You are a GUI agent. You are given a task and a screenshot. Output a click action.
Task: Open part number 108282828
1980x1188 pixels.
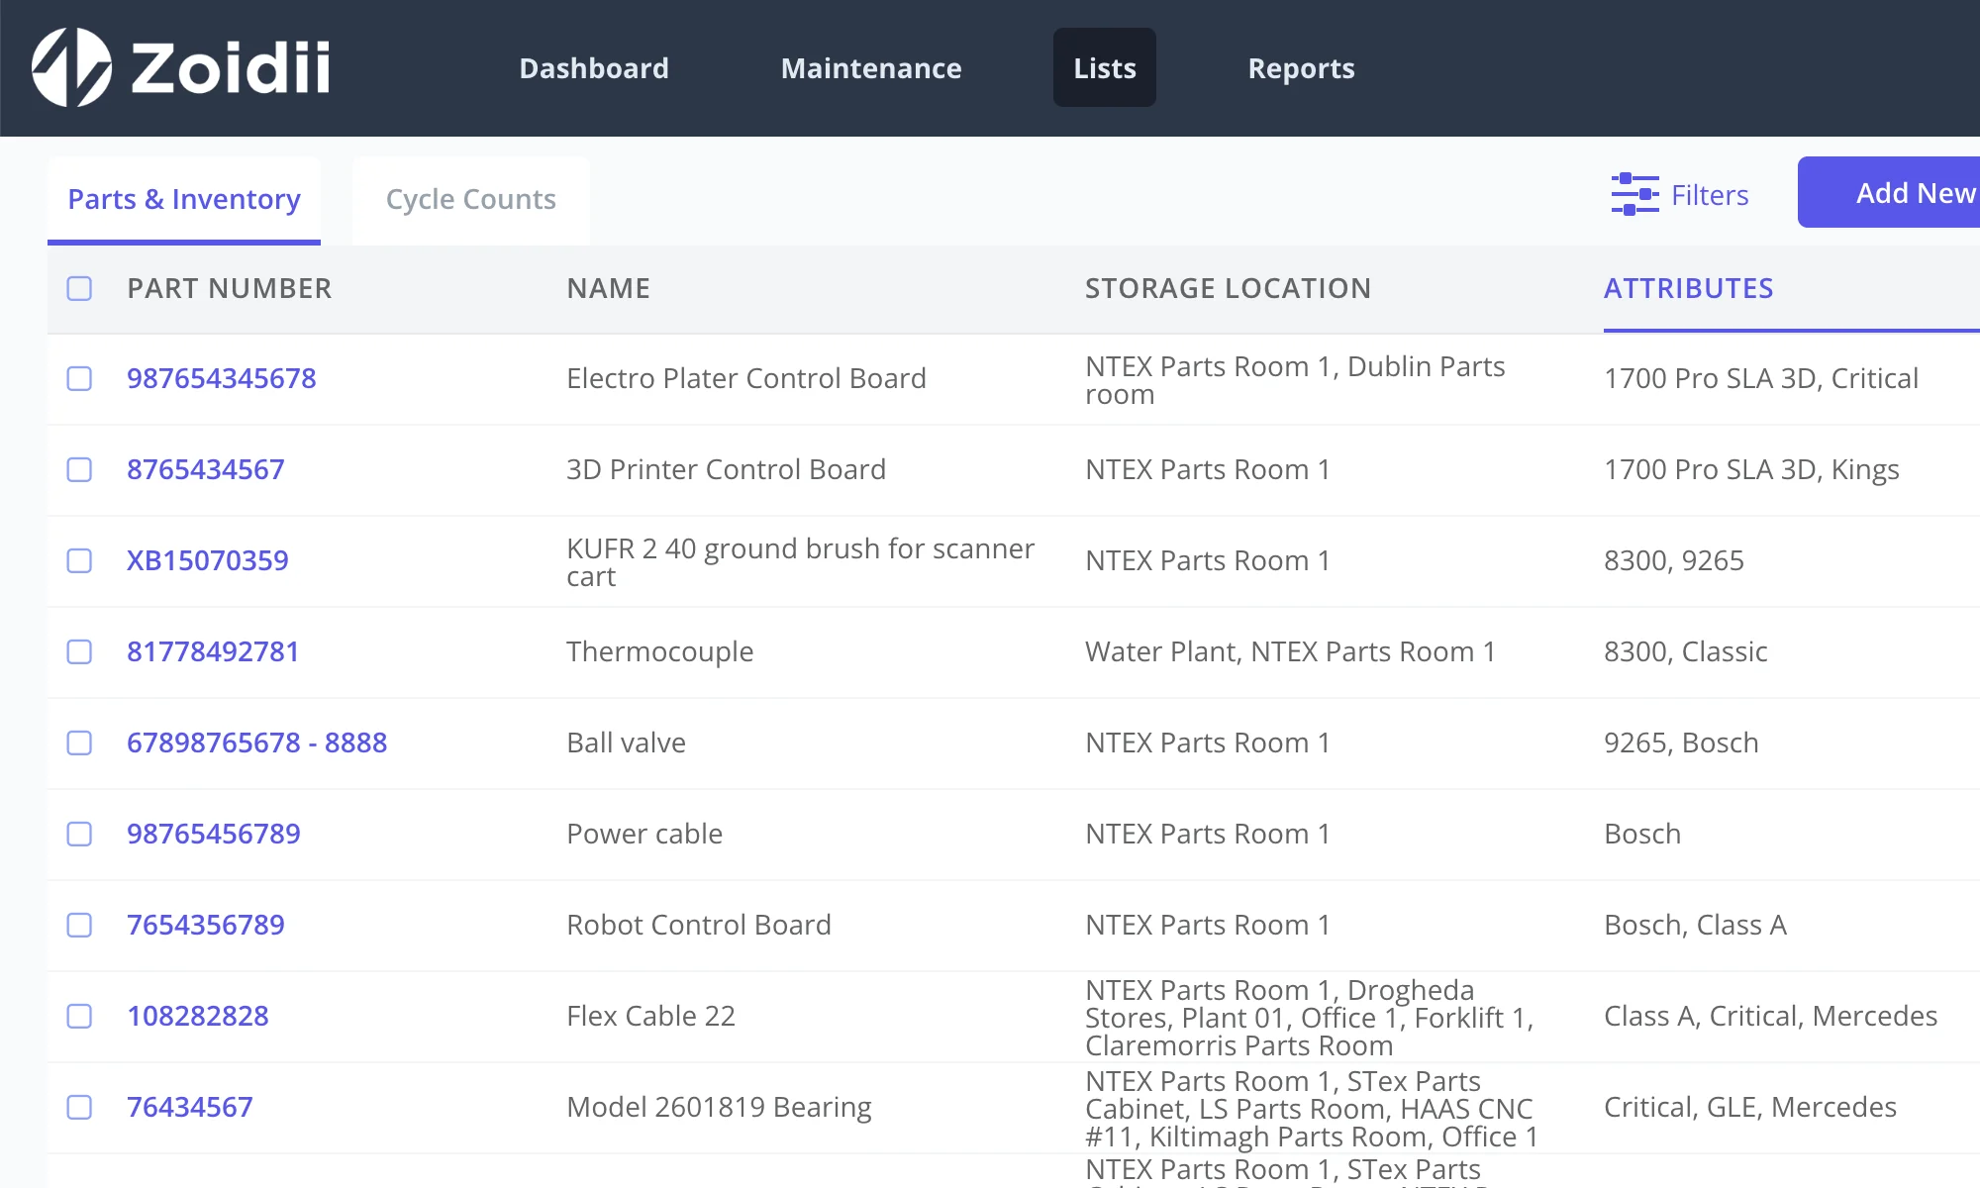click(x=198, y=1016)
